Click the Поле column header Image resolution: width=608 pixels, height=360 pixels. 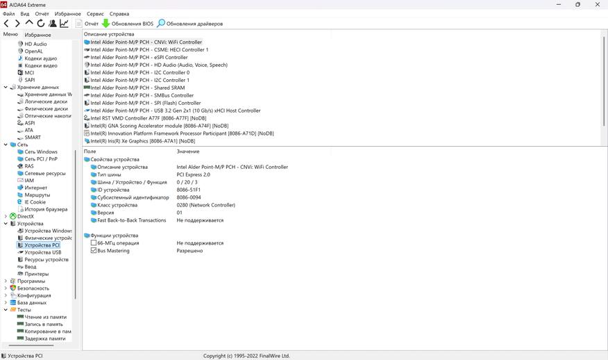[90, 152]
